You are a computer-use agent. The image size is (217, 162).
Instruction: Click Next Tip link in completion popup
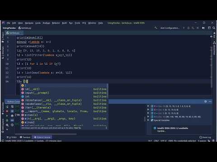tap(78, 128)
